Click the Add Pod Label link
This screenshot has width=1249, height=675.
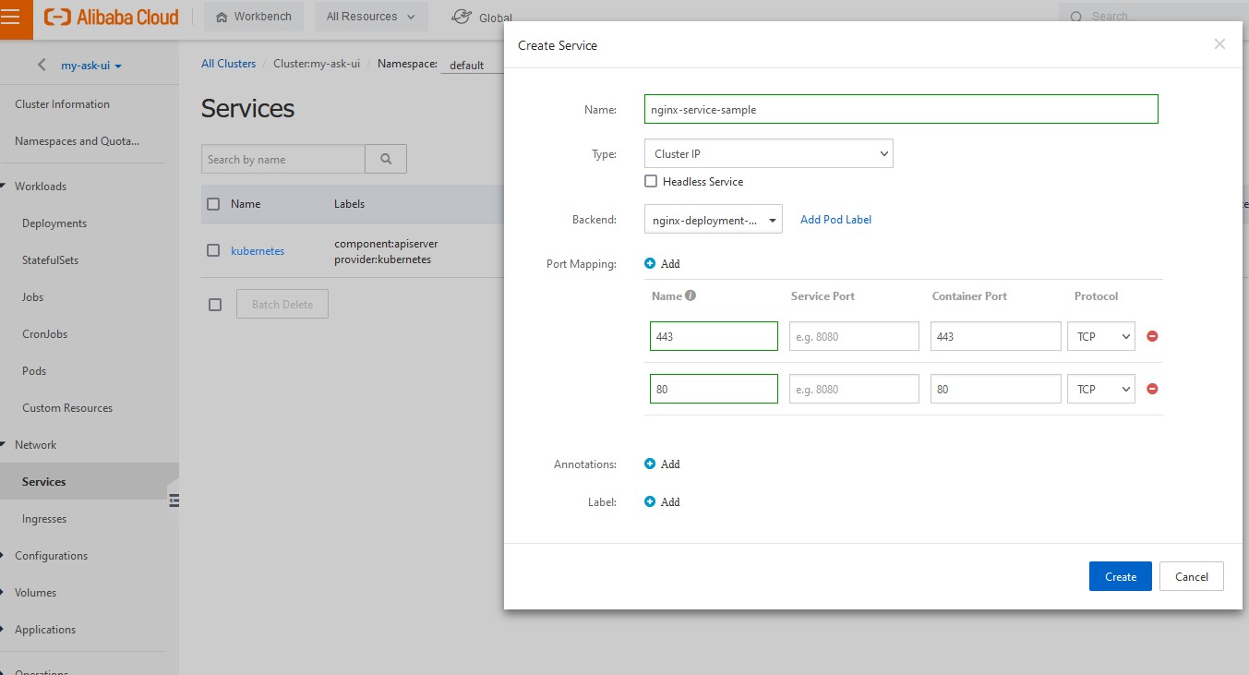coord(835,220)
